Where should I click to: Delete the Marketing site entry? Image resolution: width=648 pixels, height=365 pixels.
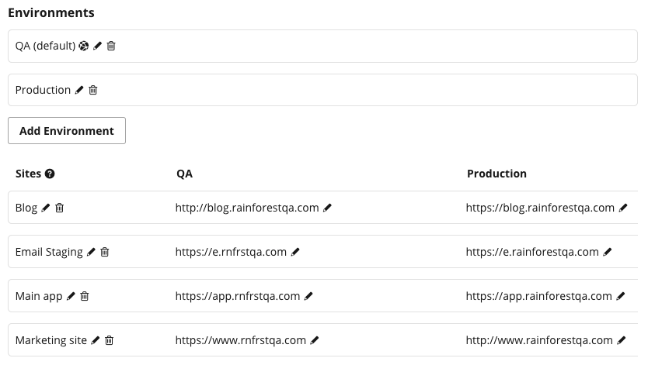[109, 340]
